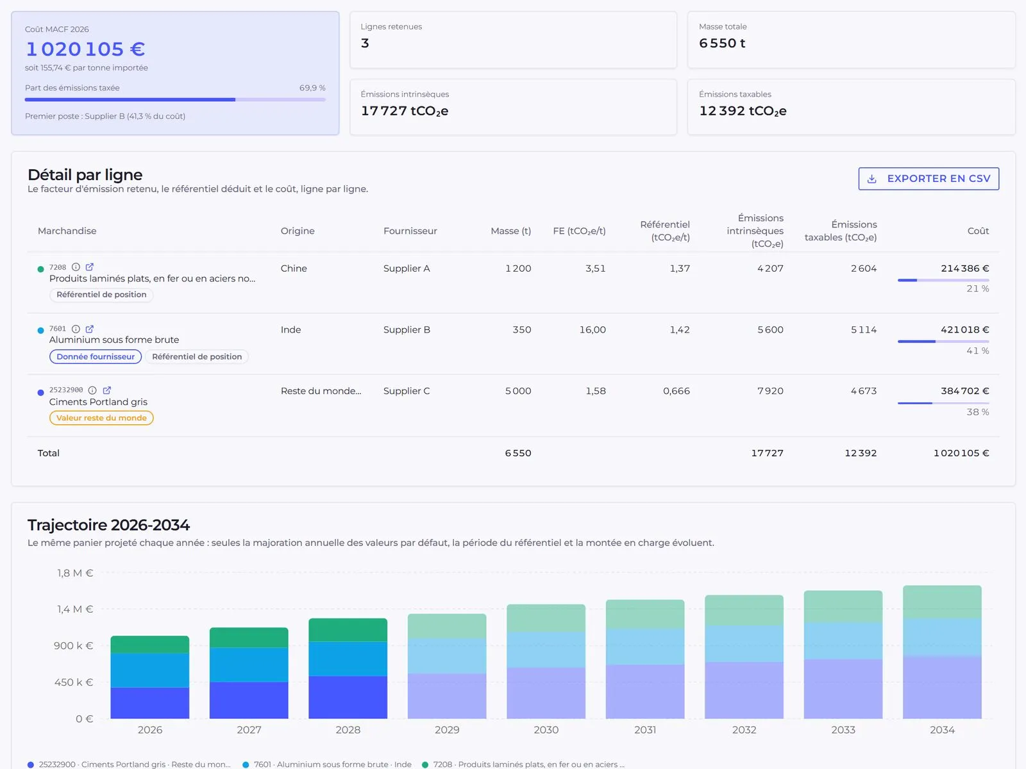Click the Produits laminés plats legend entry

click(523, 764)
